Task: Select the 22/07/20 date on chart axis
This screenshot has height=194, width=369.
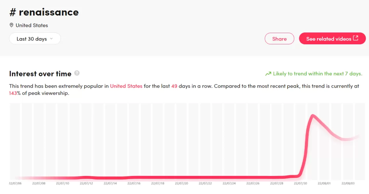Action: tap(181, 183)
